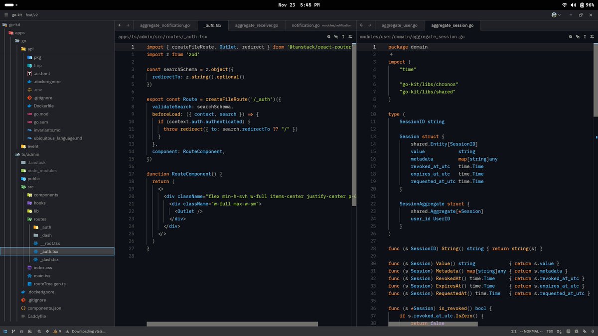Viewport: 598px width, 336px height.
Task: Click selections cursor icon in aggregate_session.go toolbar
Action: click(585, 36)
